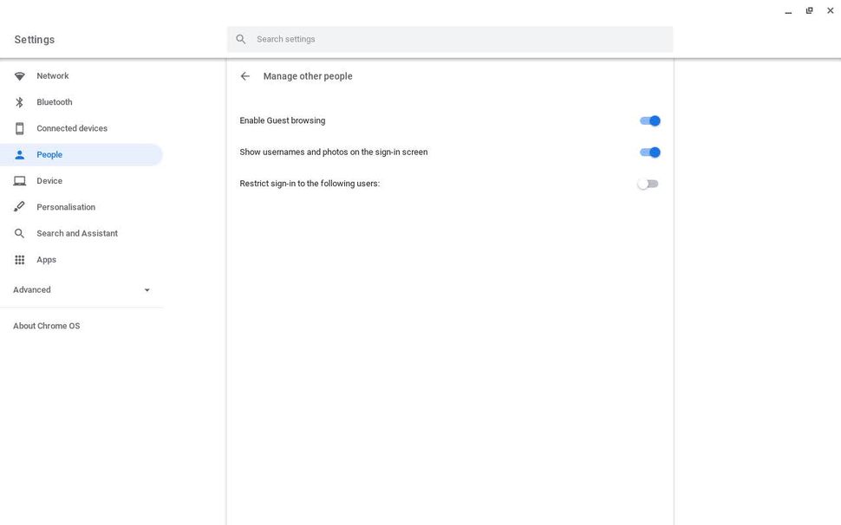Disable Guest browsing
Image resolution: width=841 pixels, height=525 pixels.
[649, 120]
